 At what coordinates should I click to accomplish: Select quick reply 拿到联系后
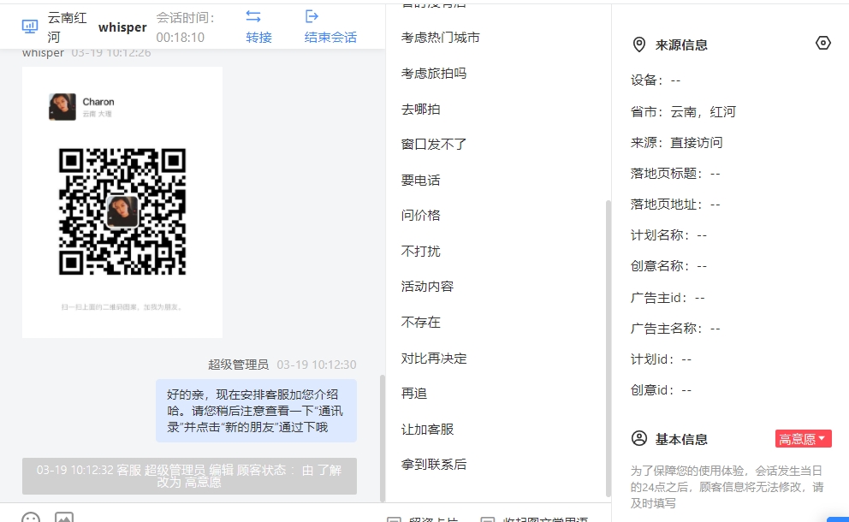coord(434,464)
